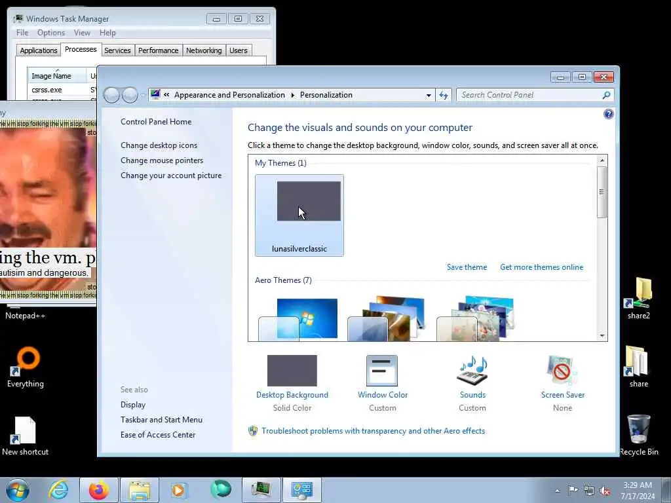Click Troubleshoot problems with transparency link
The image size is (671, 503).
click(x=373, y=431)
